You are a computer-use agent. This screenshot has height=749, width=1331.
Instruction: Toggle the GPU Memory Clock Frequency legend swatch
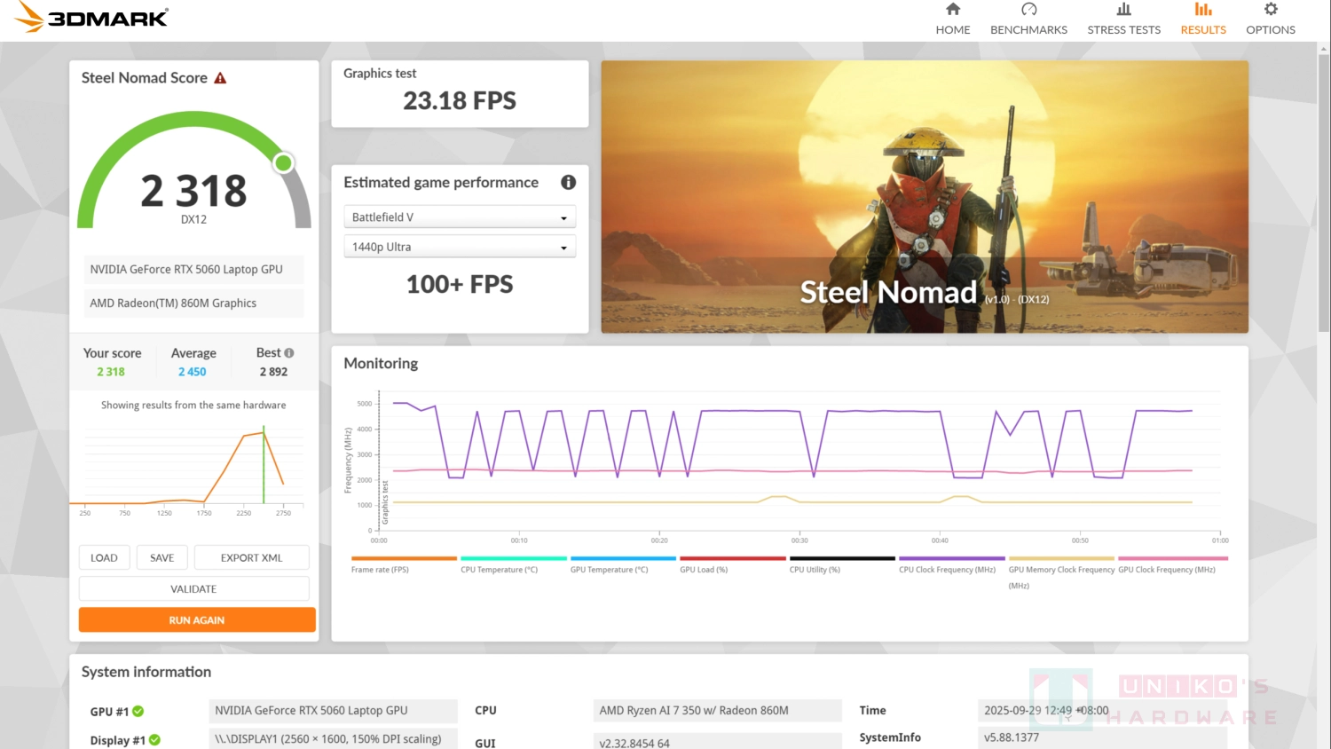[x=1061, y=558]
